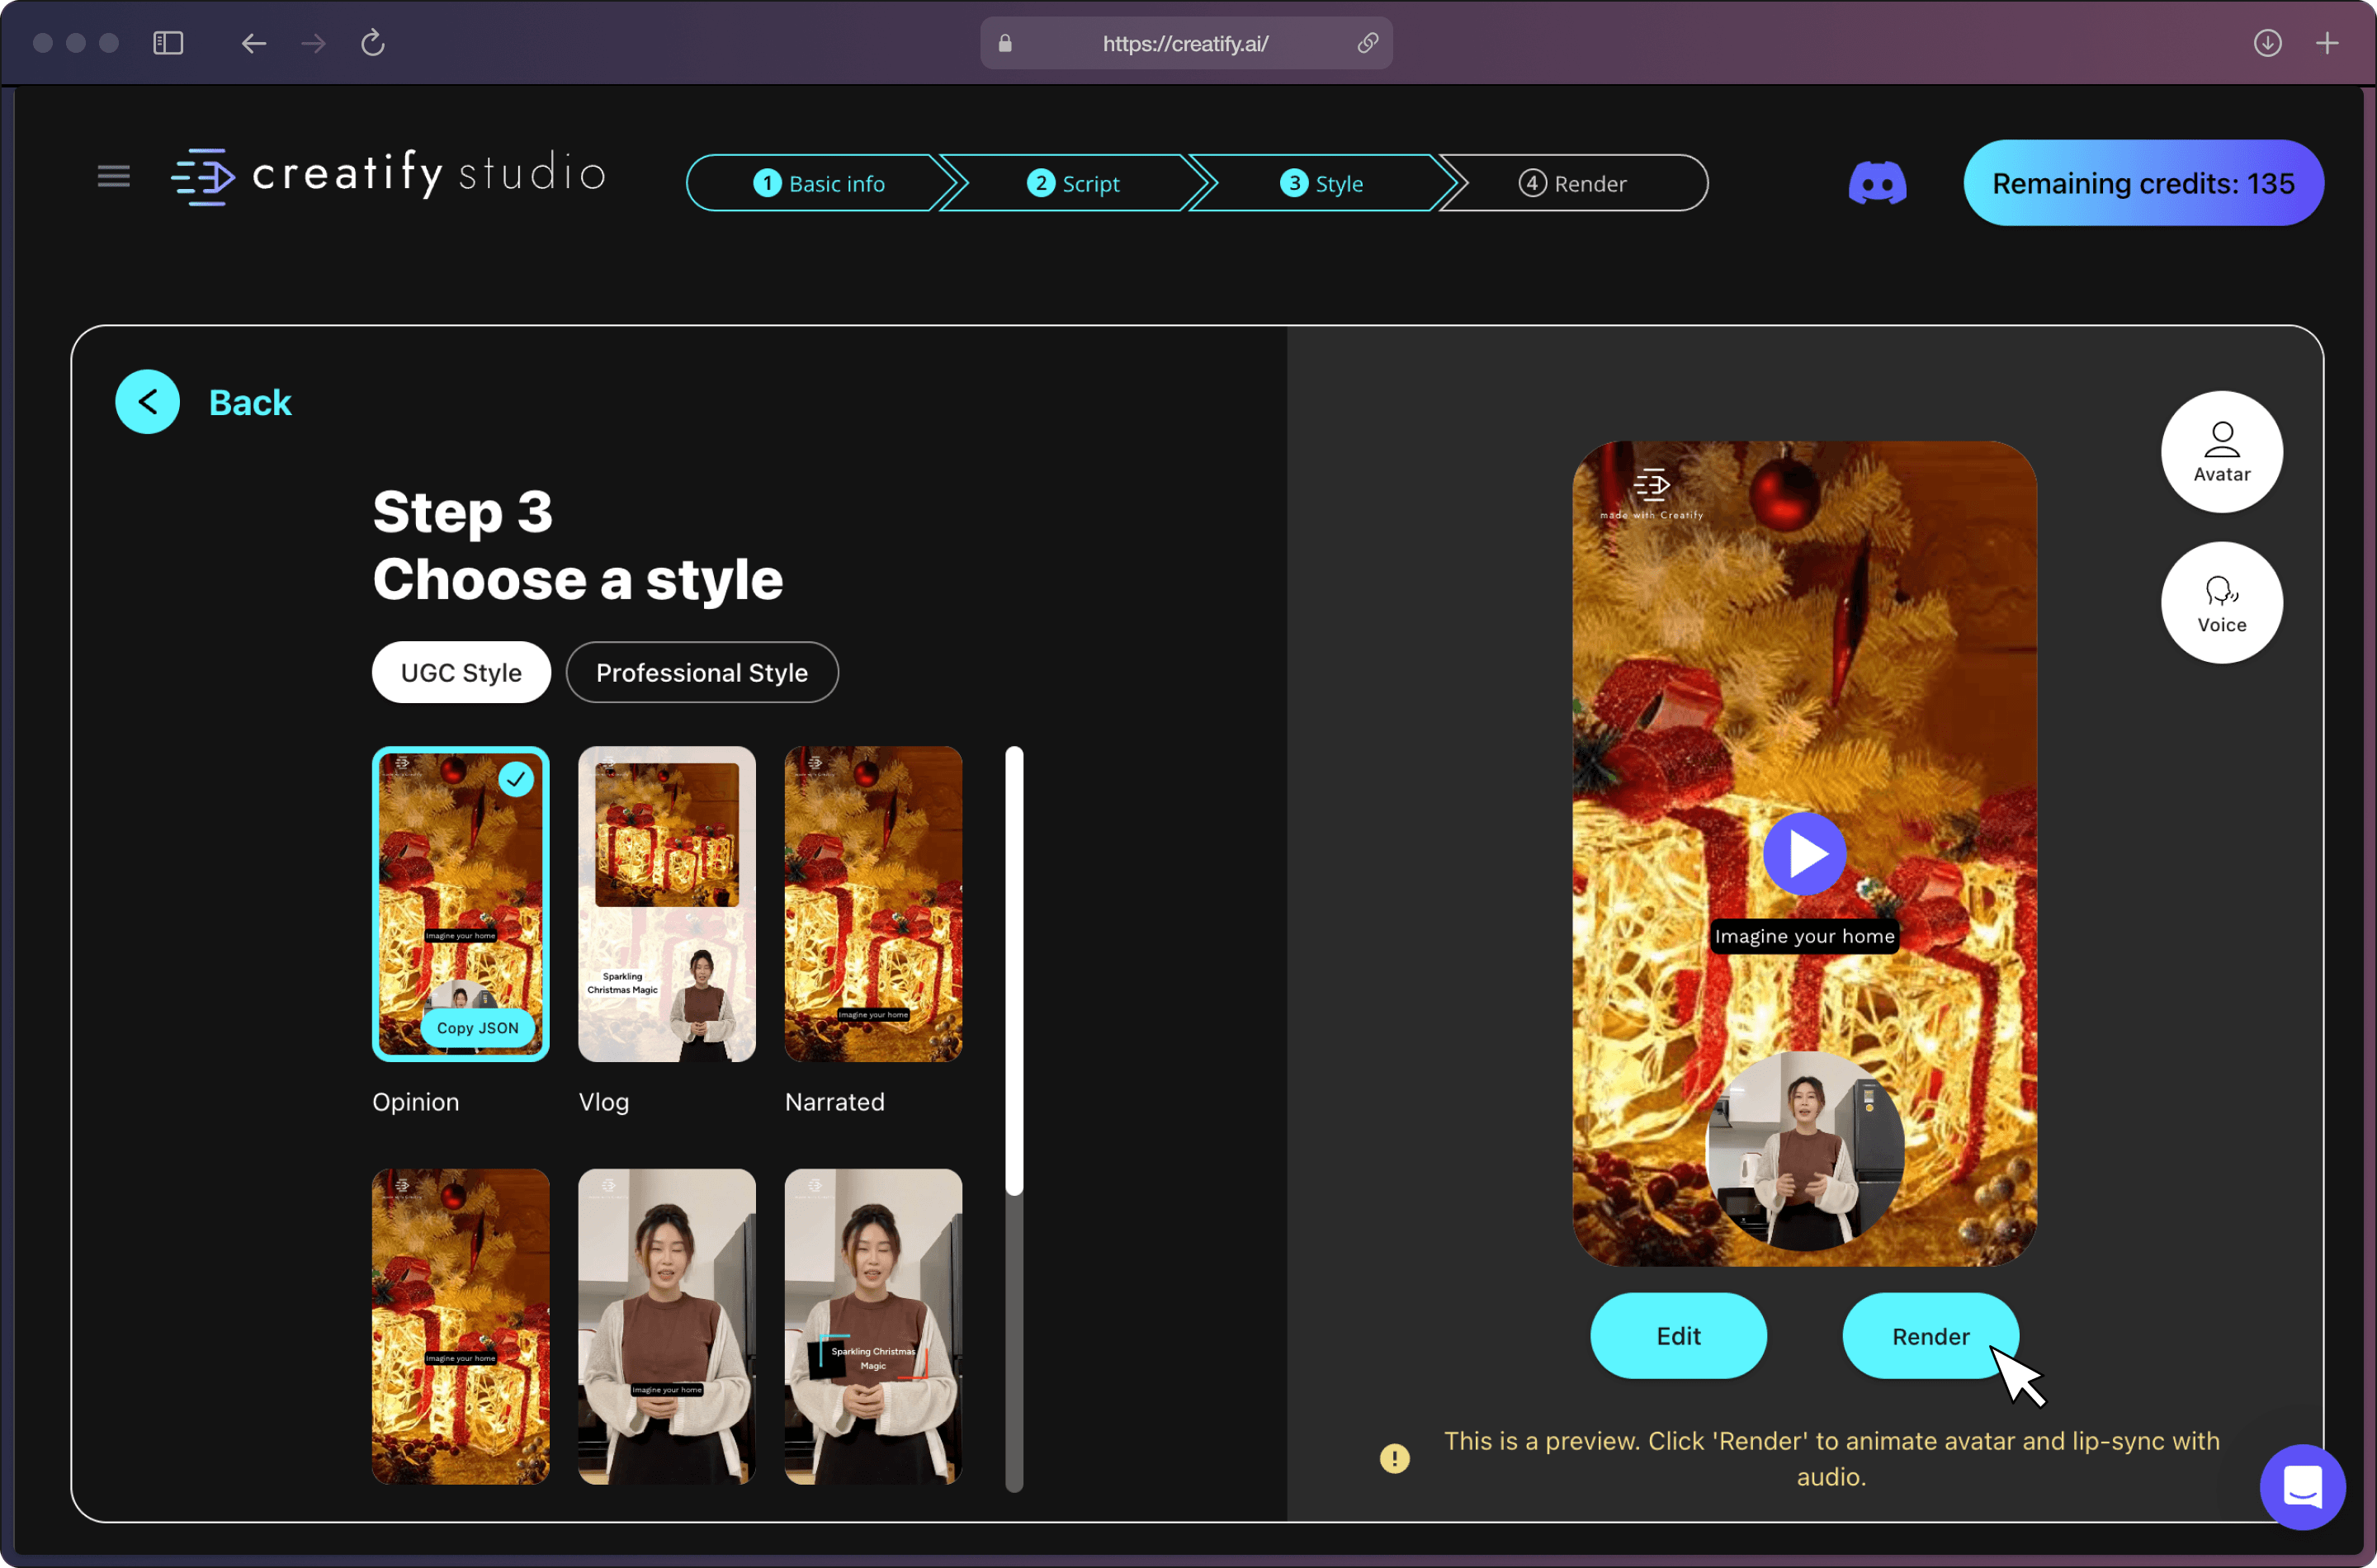Select the Vlog style thumbnail

click(665, 903)
